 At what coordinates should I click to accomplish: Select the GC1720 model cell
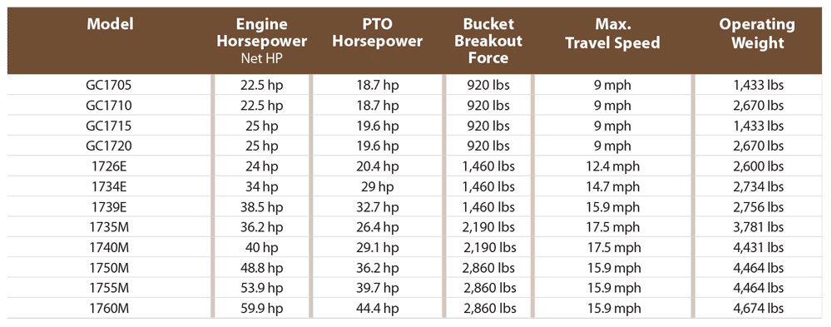109,146
